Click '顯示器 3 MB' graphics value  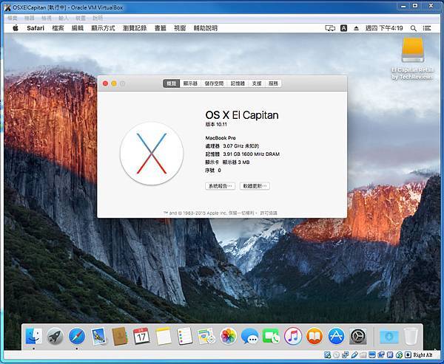(x=236, y=162)
